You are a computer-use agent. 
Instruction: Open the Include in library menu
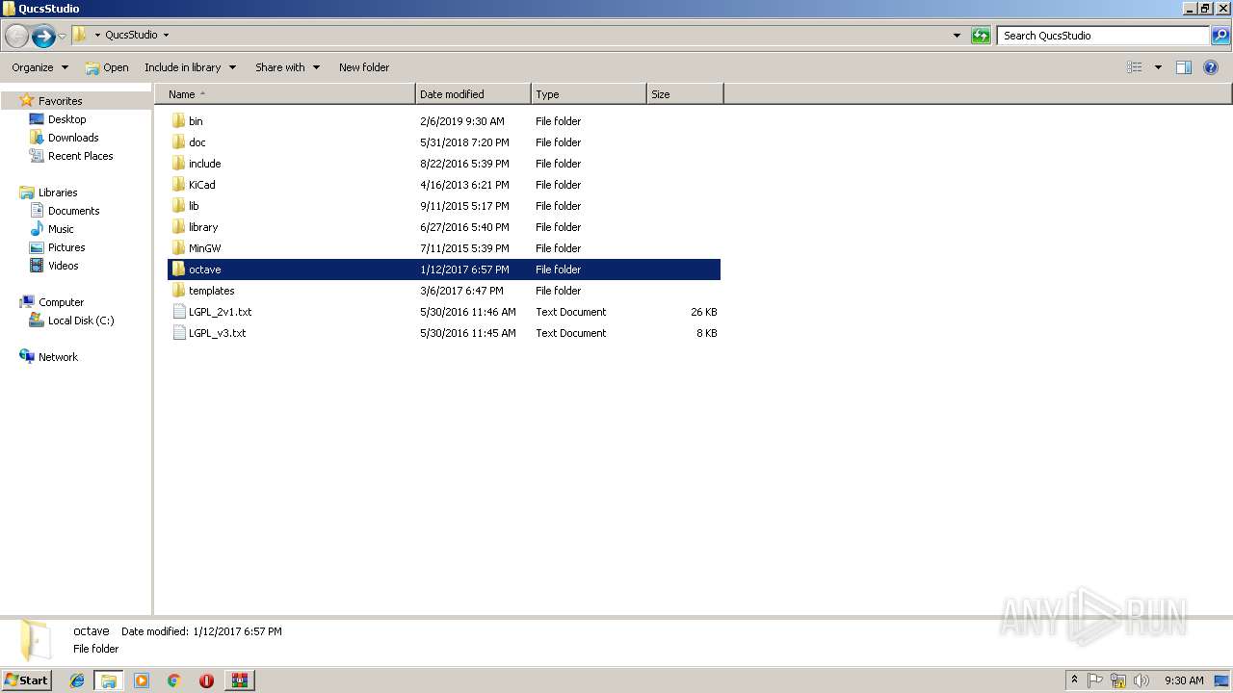click(x=191, y=67)
